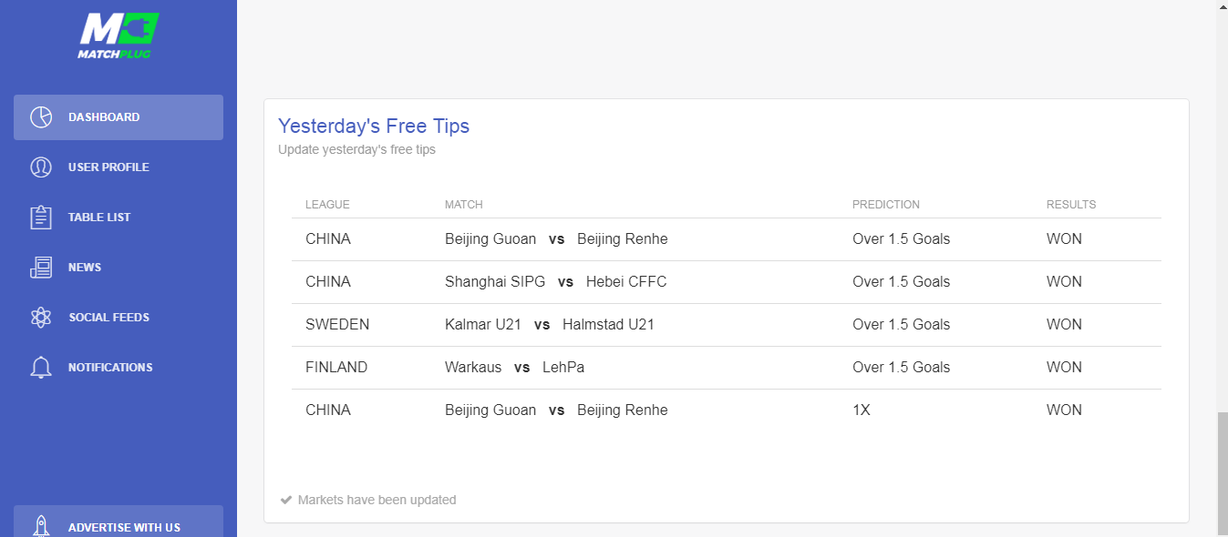Open the USER PROFILE menu label
This screenshot has width=1228, height=537.
108,167
